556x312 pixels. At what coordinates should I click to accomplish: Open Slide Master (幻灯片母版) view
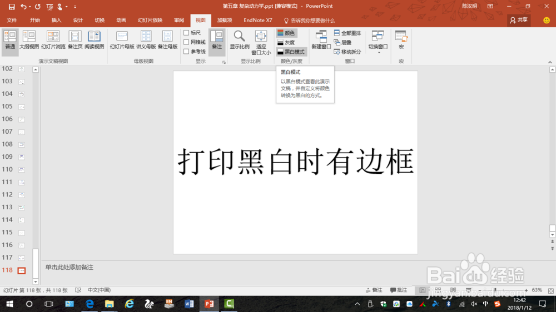(122, 40)
